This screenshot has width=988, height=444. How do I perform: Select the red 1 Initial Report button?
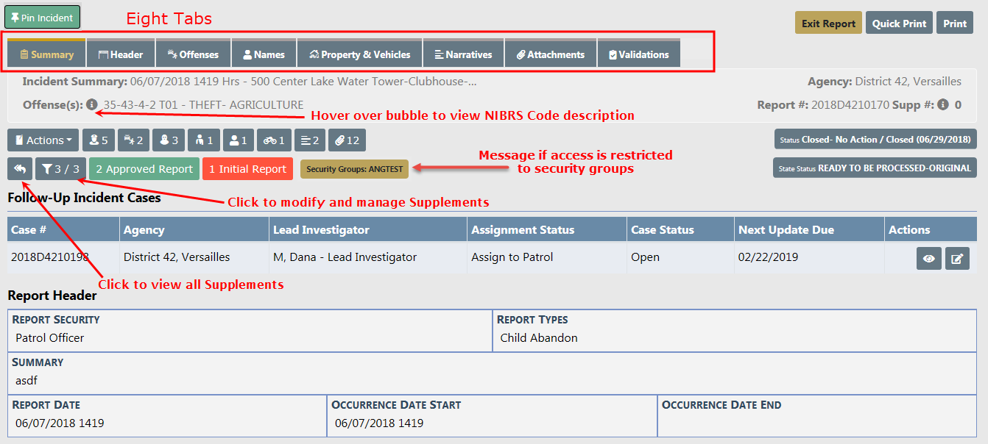(247, 169)
